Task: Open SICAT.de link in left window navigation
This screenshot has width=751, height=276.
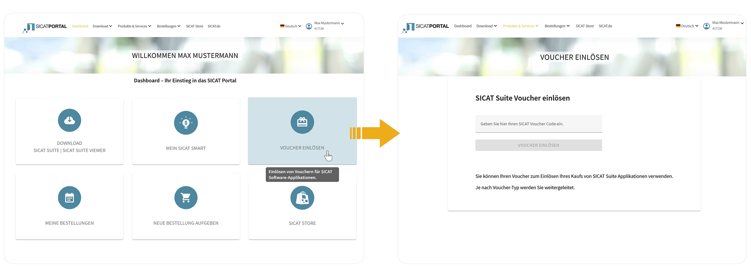Action: pos(214,26)
